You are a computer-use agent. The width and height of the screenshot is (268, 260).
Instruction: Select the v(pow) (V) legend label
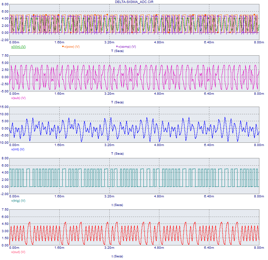pyautogui.click(x=72, y=47)
